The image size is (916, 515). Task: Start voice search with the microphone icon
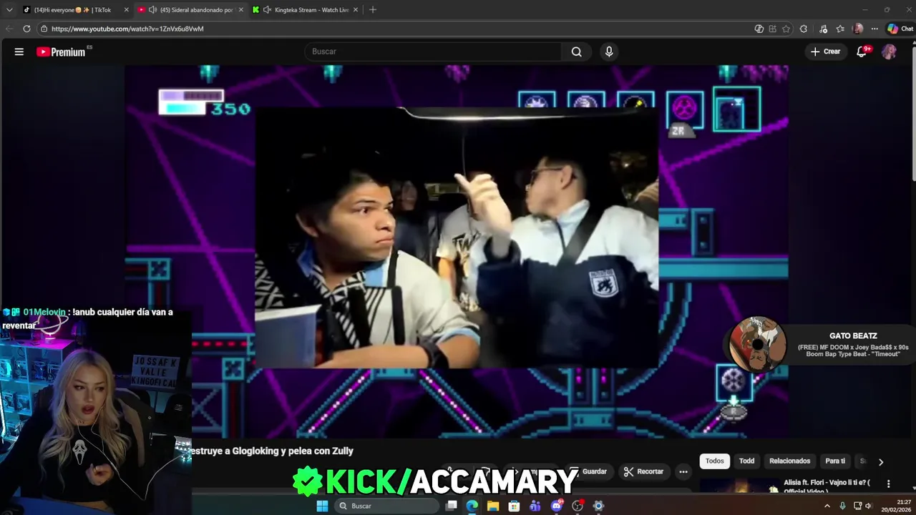tap(609, 51)
